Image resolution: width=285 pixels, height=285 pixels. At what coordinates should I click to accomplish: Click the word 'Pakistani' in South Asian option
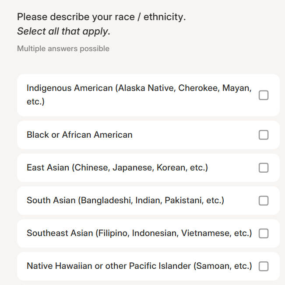[184, 201]
